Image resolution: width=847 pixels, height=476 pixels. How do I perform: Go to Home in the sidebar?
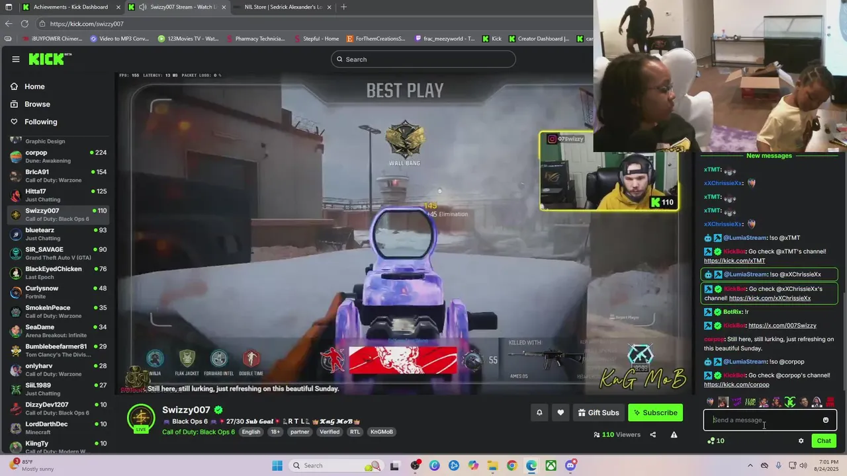[34, 87]
